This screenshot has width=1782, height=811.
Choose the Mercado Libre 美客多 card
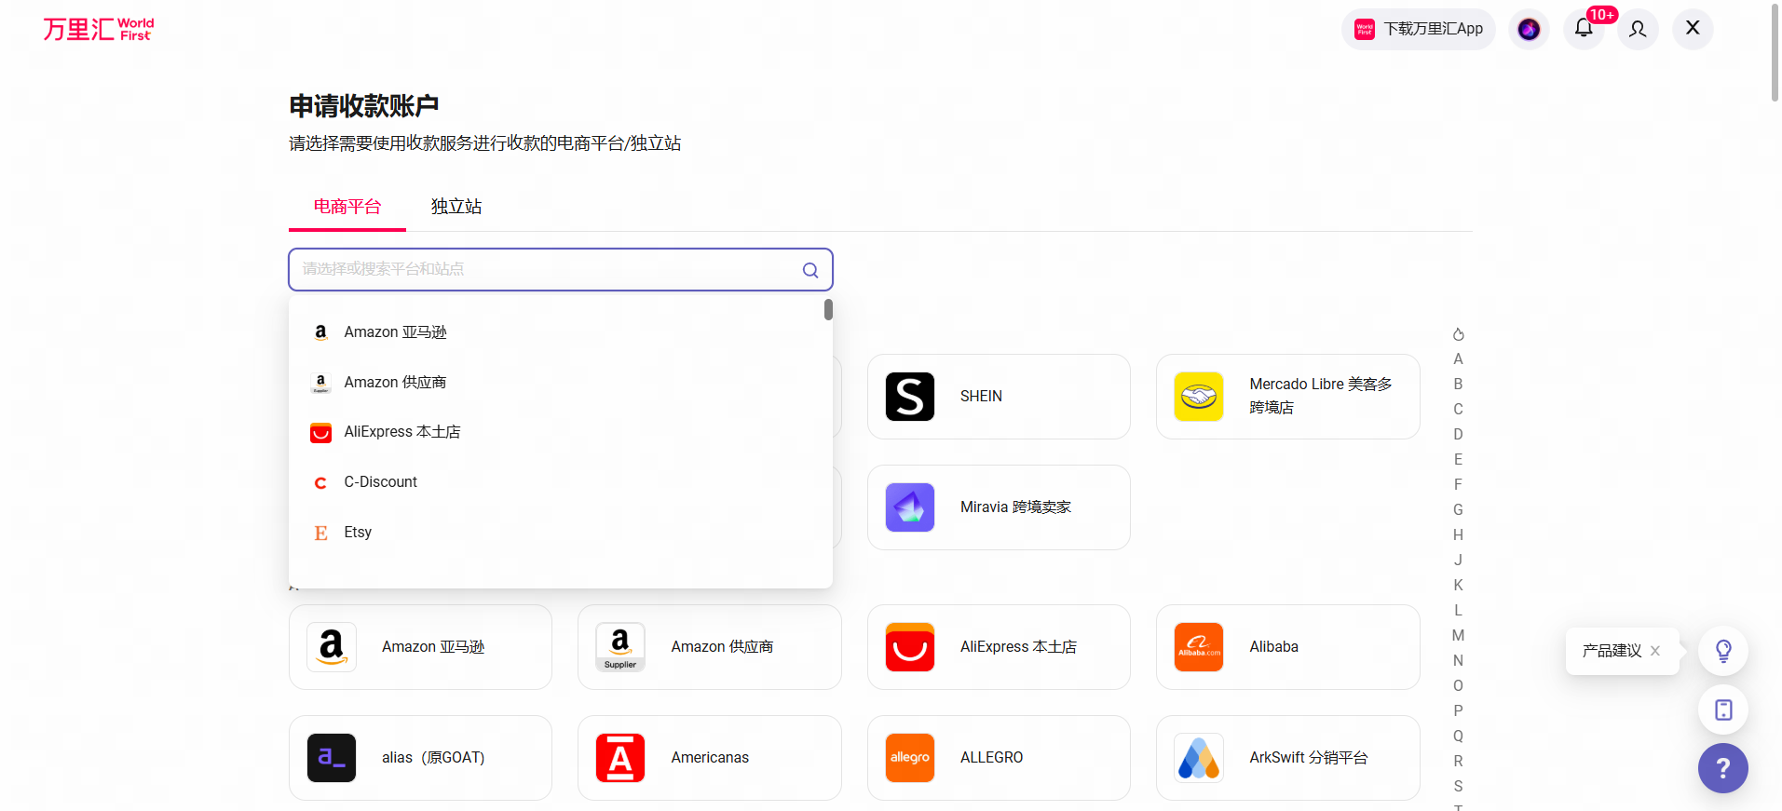point(1288,397)
